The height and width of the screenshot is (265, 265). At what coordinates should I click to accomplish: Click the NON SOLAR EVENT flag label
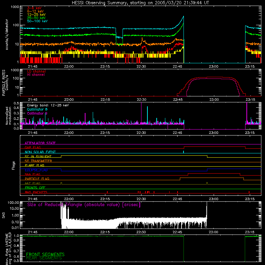pyautogui.click(x=40, y=152)
